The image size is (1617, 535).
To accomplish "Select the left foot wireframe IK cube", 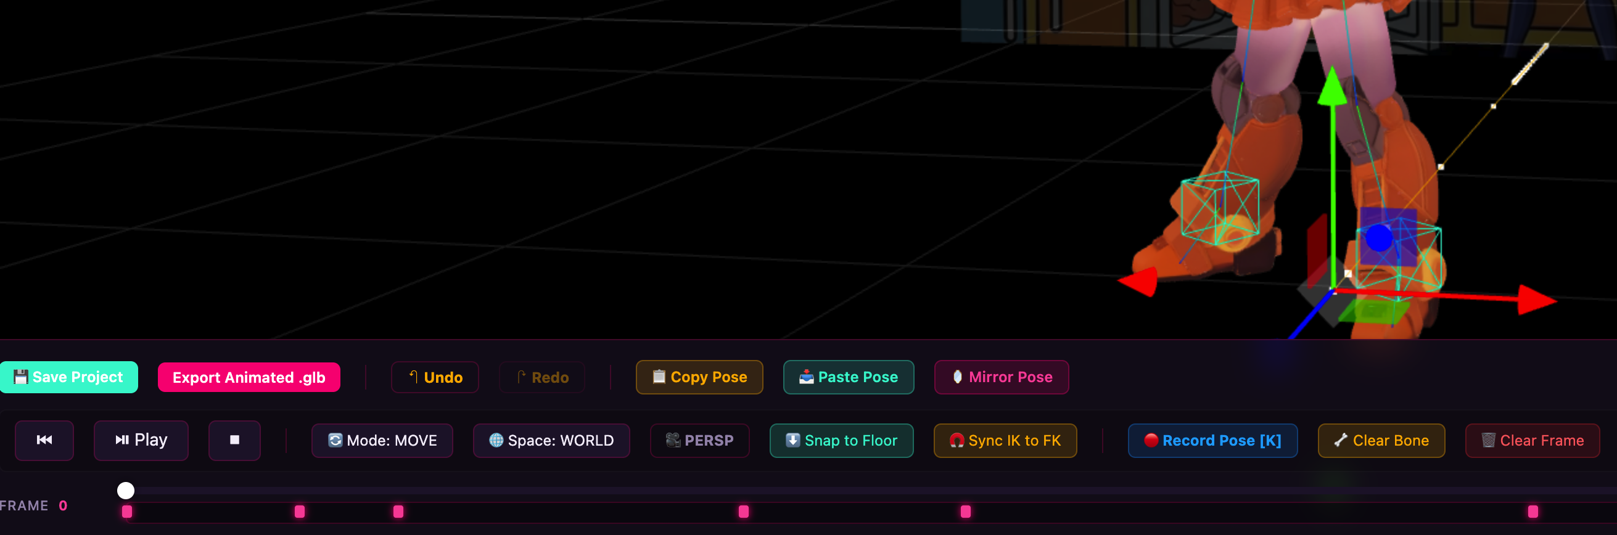I will pos(1220,208).
